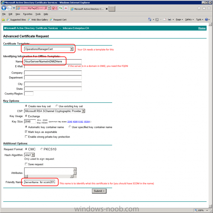Click the Home link in banner
Screen dimensions: 213x213
pos(202,28)
